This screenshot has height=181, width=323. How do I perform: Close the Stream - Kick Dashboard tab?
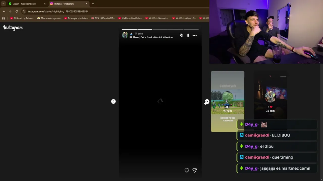click(45, 4)
